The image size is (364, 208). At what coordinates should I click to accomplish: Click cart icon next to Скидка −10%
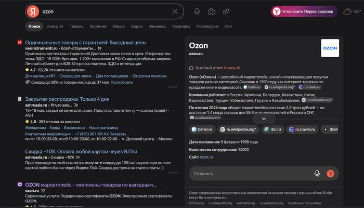click(x=78, y=158)
